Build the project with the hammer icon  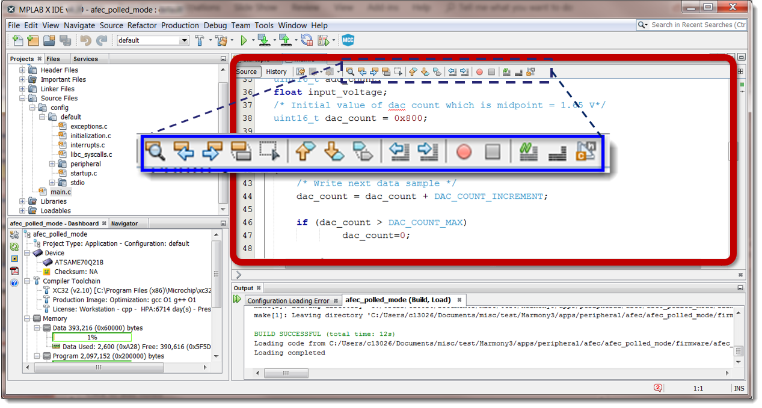pyautogui.click(x=201, y=40)
